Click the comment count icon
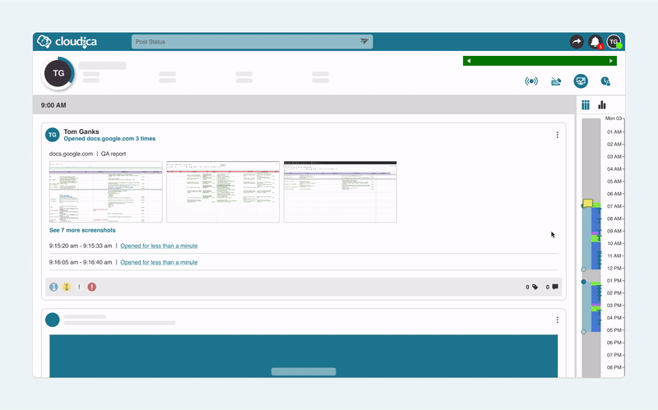 pyautogui.click(x=555, y=287)
